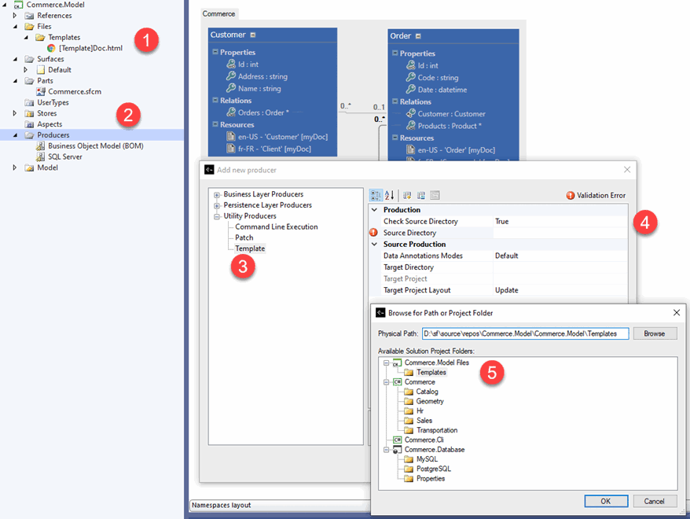Collapse the Customer Properties section
This screenshot has width=690, height=519.
pos(215,52)
